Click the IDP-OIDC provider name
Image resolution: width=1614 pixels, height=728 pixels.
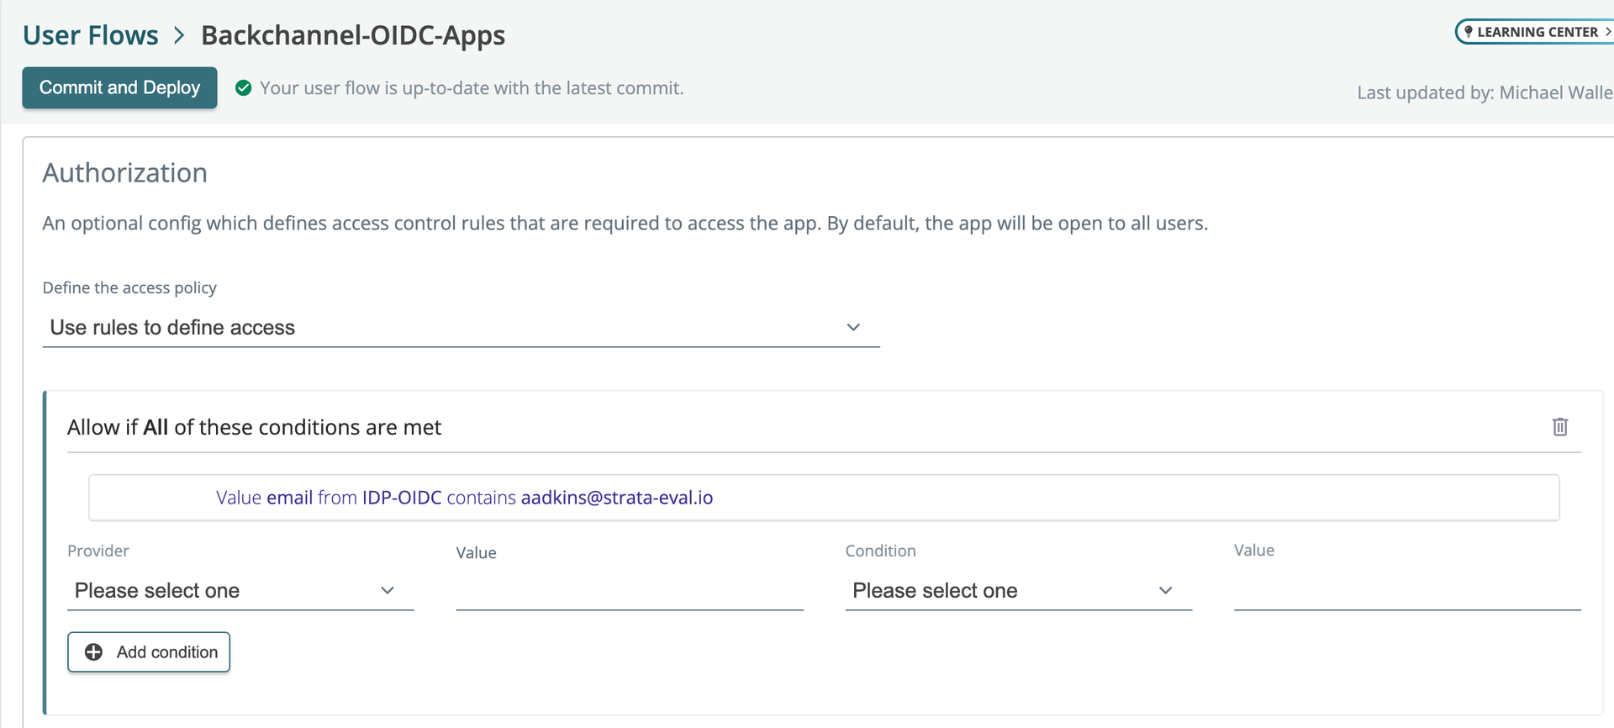click(402, 498)
